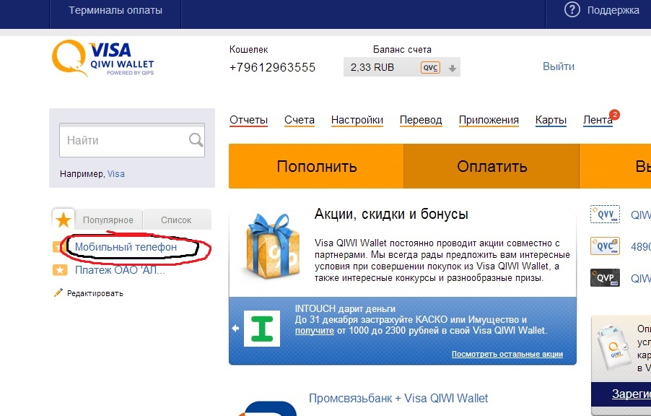This screenshot has width=651, height=416.
Task: Open Платеж ОАО 'АЛ... favorite
Action: (x=120, y=270)
